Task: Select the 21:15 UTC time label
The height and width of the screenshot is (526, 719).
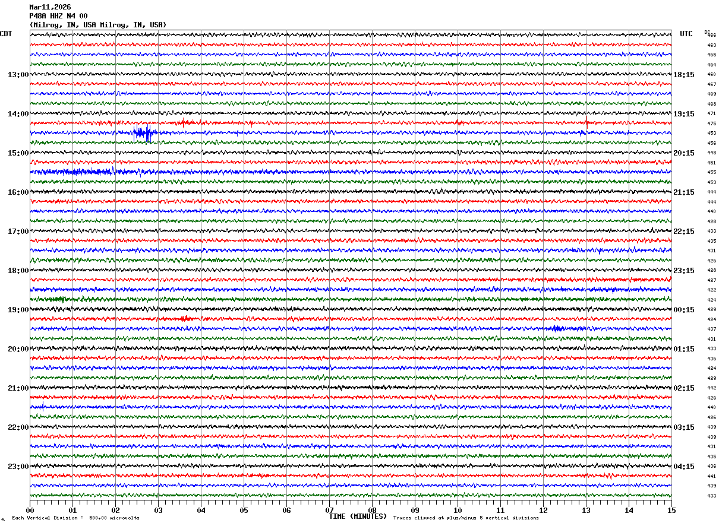Action: click(684, 192)
